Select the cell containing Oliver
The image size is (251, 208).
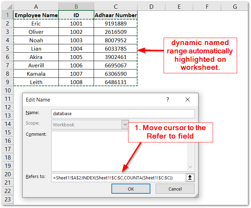click(x=36, y=32)
